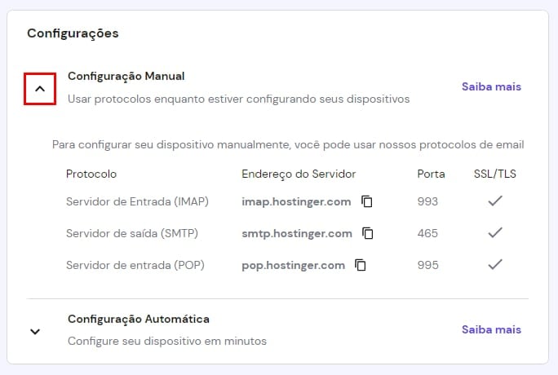Click the SMTP port number 465
558x375 pixels.
click(427, 233)
